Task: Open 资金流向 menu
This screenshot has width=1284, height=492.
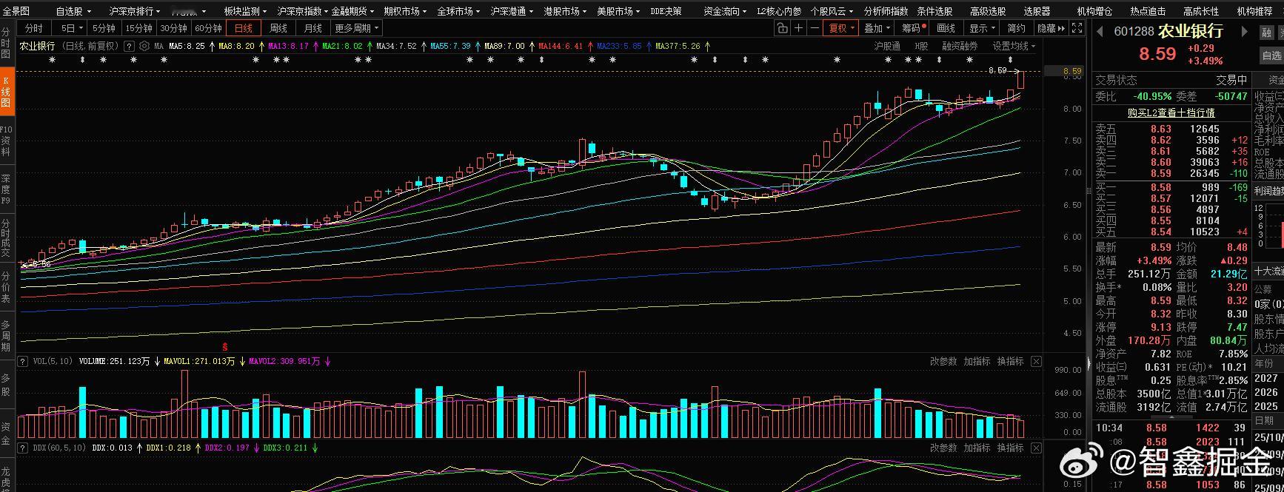Action: coord(725,11)
